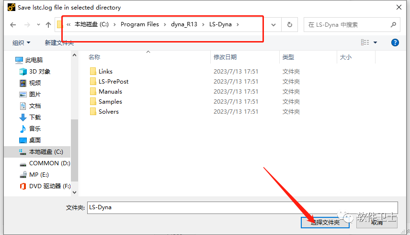This screenshot has height=235, width=410.
Task: Sort by the 名称 column header
Action: pos(94,57)
